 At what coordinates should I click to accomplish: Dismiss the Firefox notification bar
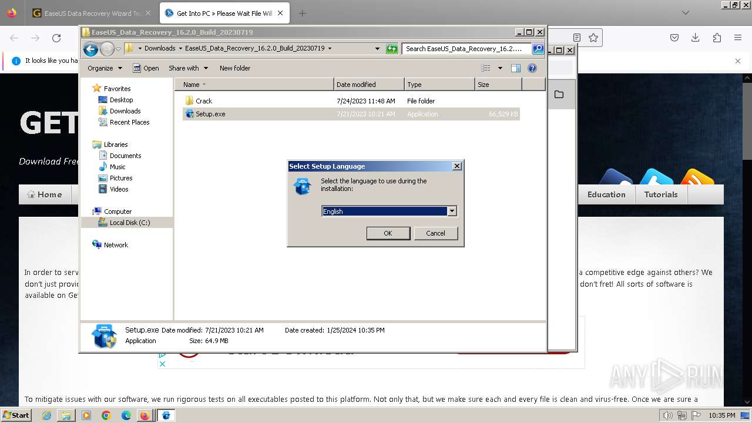tap(738, 61)
